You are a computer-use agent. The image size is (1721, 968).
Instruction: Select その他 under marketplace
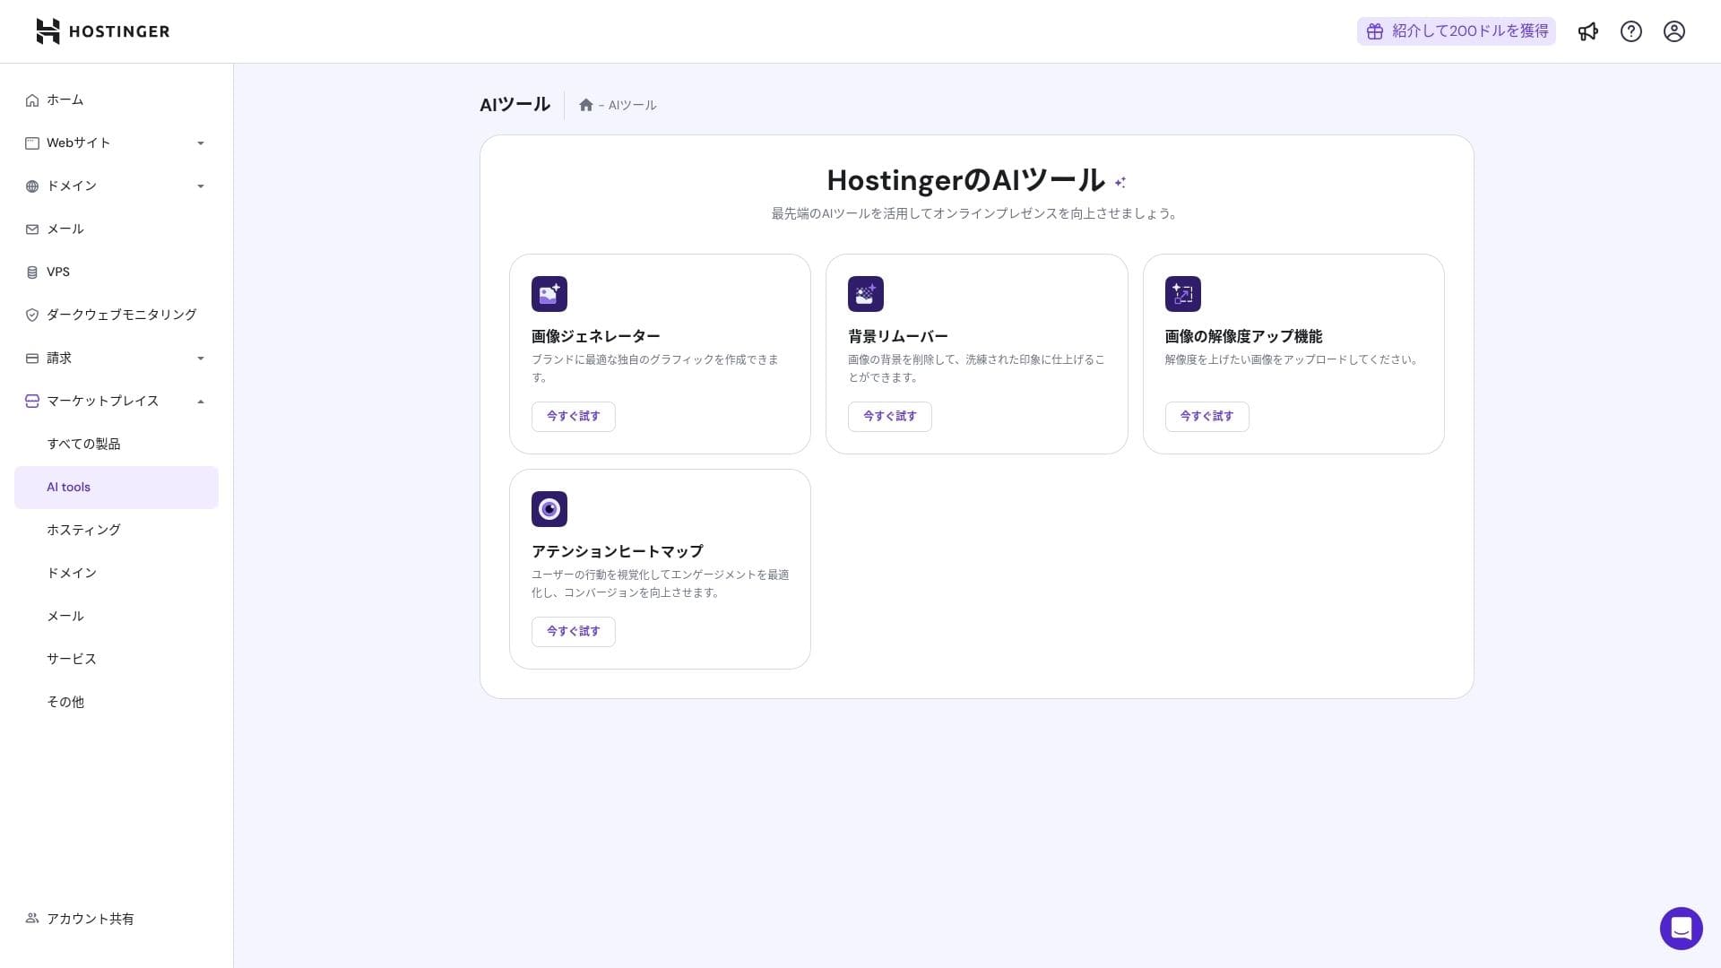click(x=117, y=702)
